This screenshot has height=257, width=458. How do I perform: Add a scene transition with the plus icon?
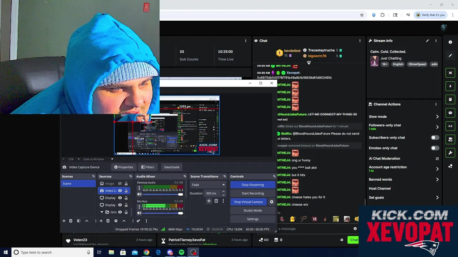209,201
